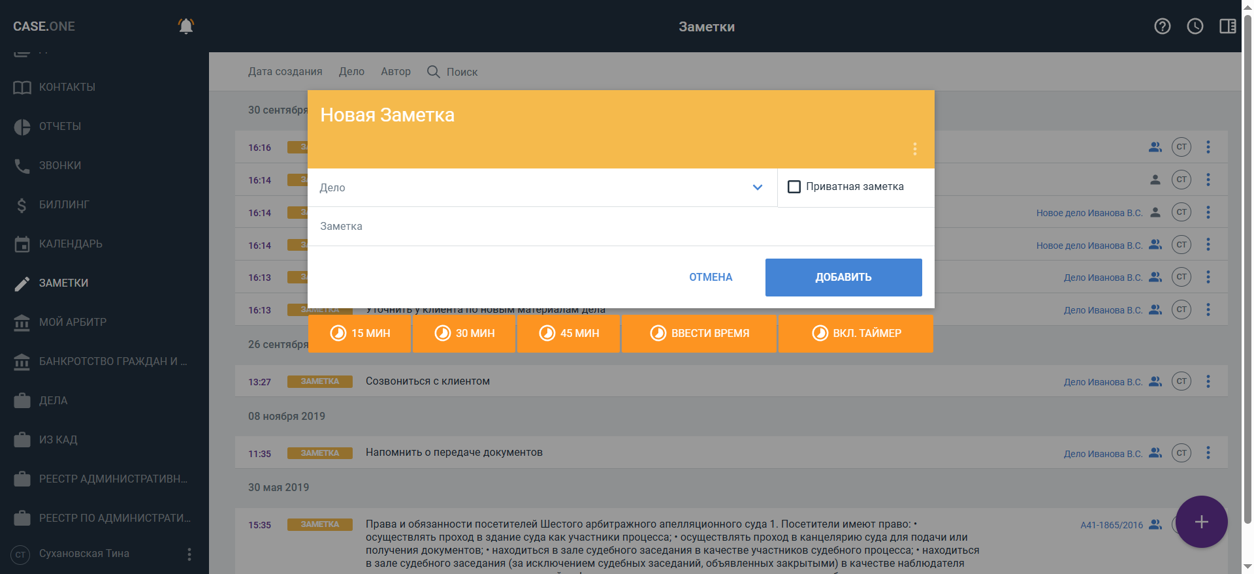Click the notification bell icon
Screen dimensions: 1254x574
186,26
